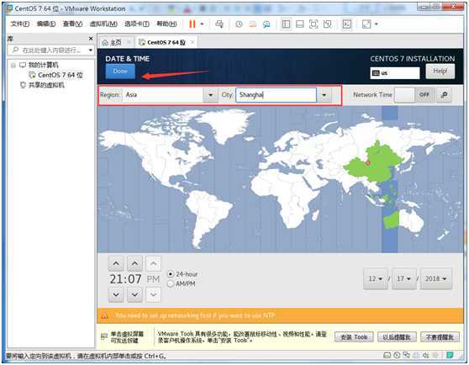Image resolution: width=469 pixels, height=365 pixels.
Task: Open the City dropdown arrow
Action: click(324, 95)
